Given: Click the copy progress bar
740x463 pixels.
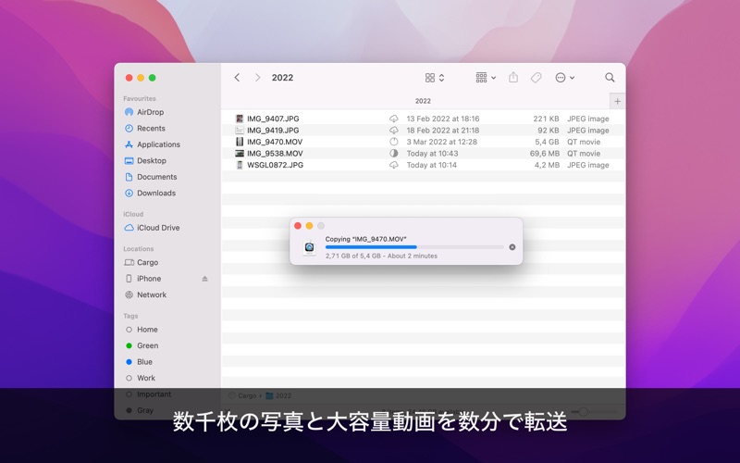Looking at the screenshot, I should 414,247.
